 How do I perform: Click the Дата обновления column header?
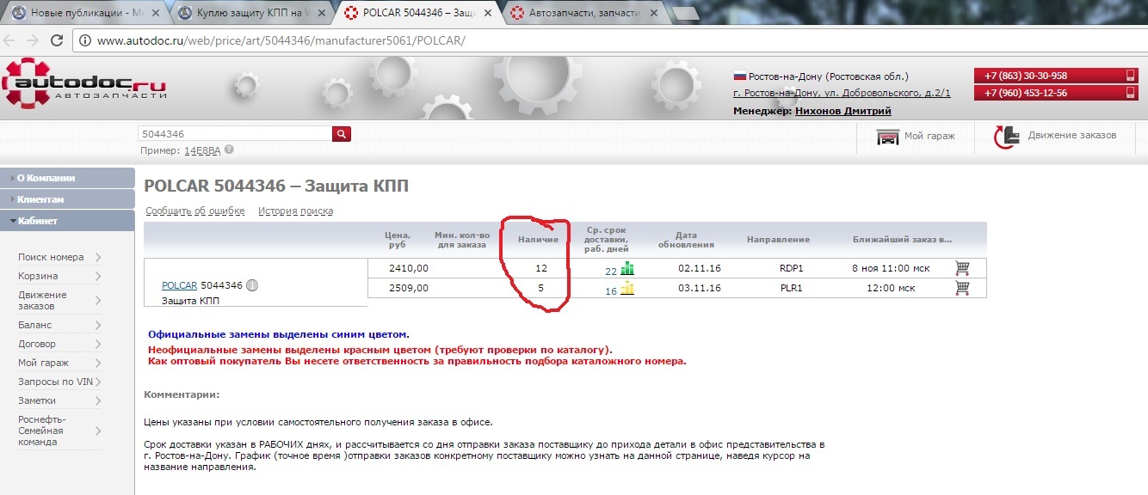(686, 240)
